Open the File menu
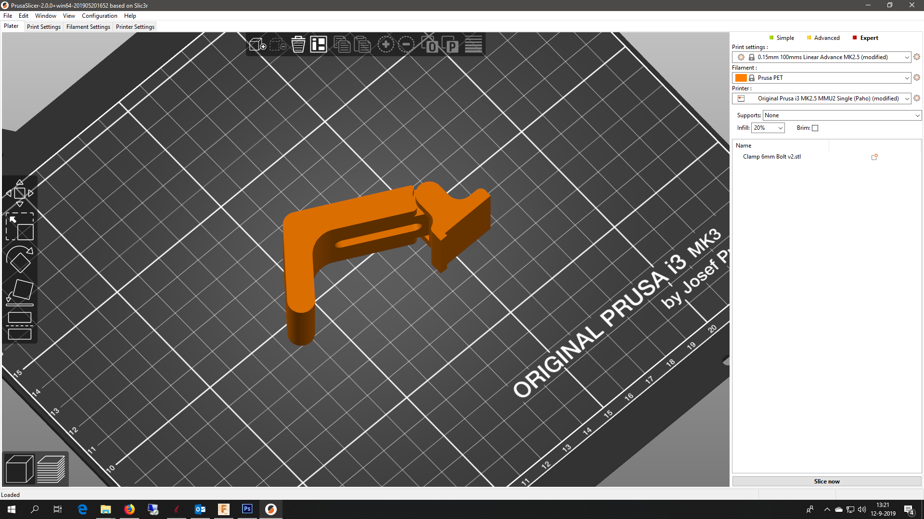 8,16
